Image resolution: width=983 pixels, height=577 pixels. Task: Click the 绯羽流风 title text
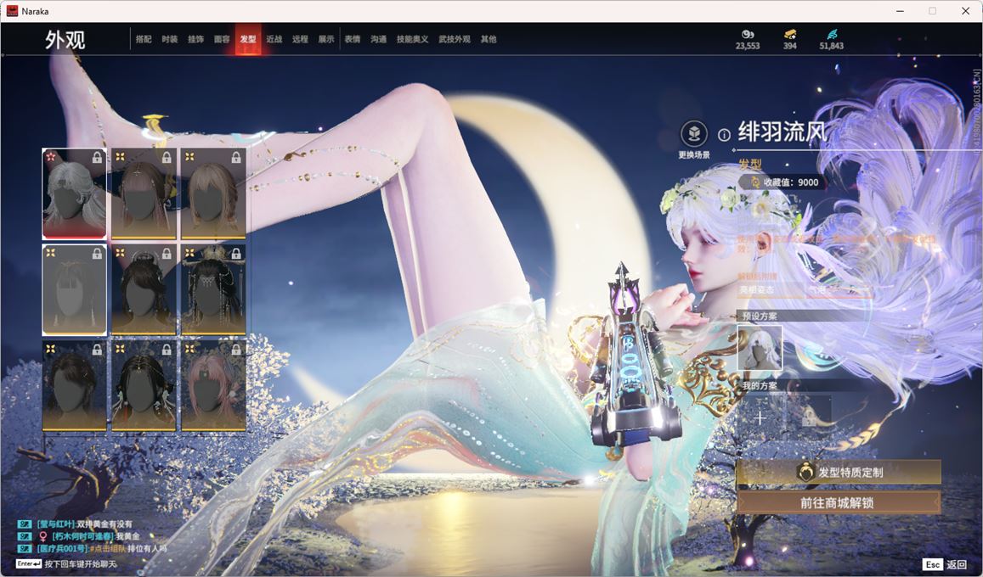(x=782, y=132)
